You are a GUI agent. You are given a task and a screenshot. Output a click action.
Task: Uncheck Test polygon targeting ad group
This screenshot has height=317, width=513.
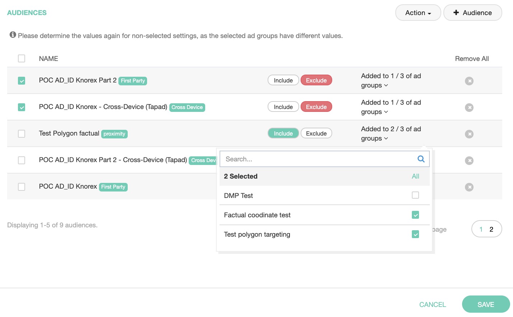pos(415,235)
